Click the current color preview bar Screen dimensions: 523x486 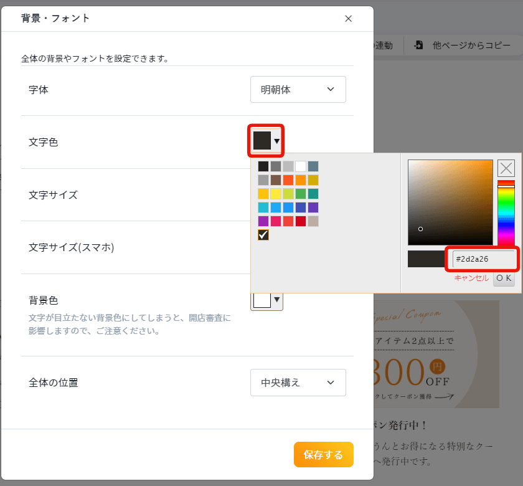427,259
